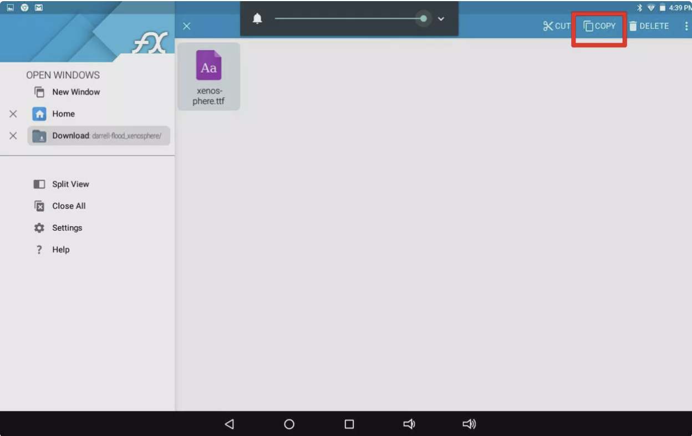Close the Download window entry
692x436 pixels.
click(x=13, y=136)
